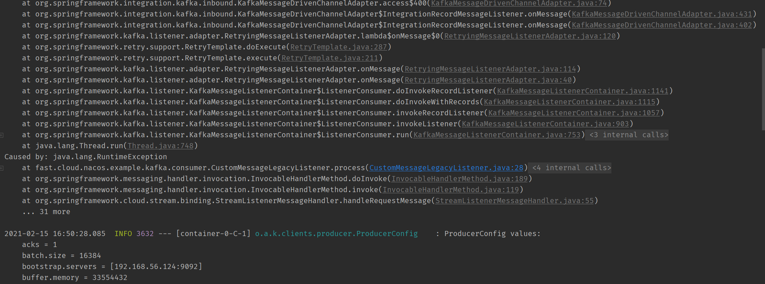
Task: Click the 'Caused by: java.lang.RuntimeException' line
Action: click(x=85, y=157)
